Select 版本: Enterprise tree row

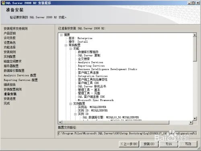click(80, 38)
